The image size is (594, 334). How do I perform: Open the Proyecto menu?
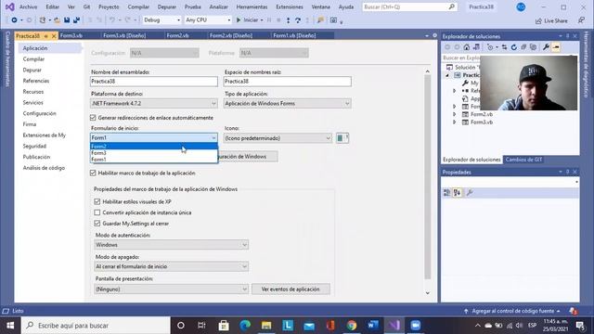(x=109, y=6)
